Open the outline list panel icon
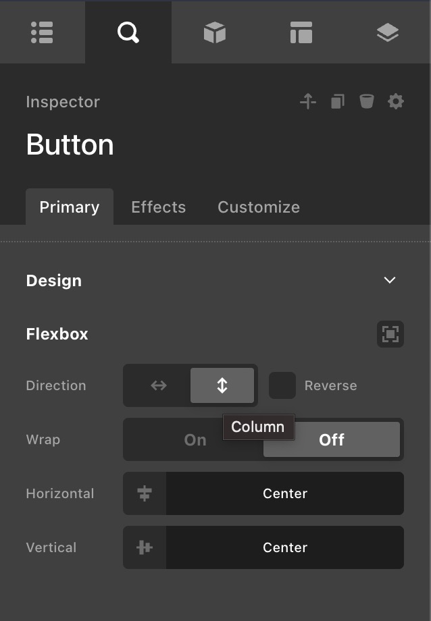Screen dimensions: 431x621 tap(42, 32)
